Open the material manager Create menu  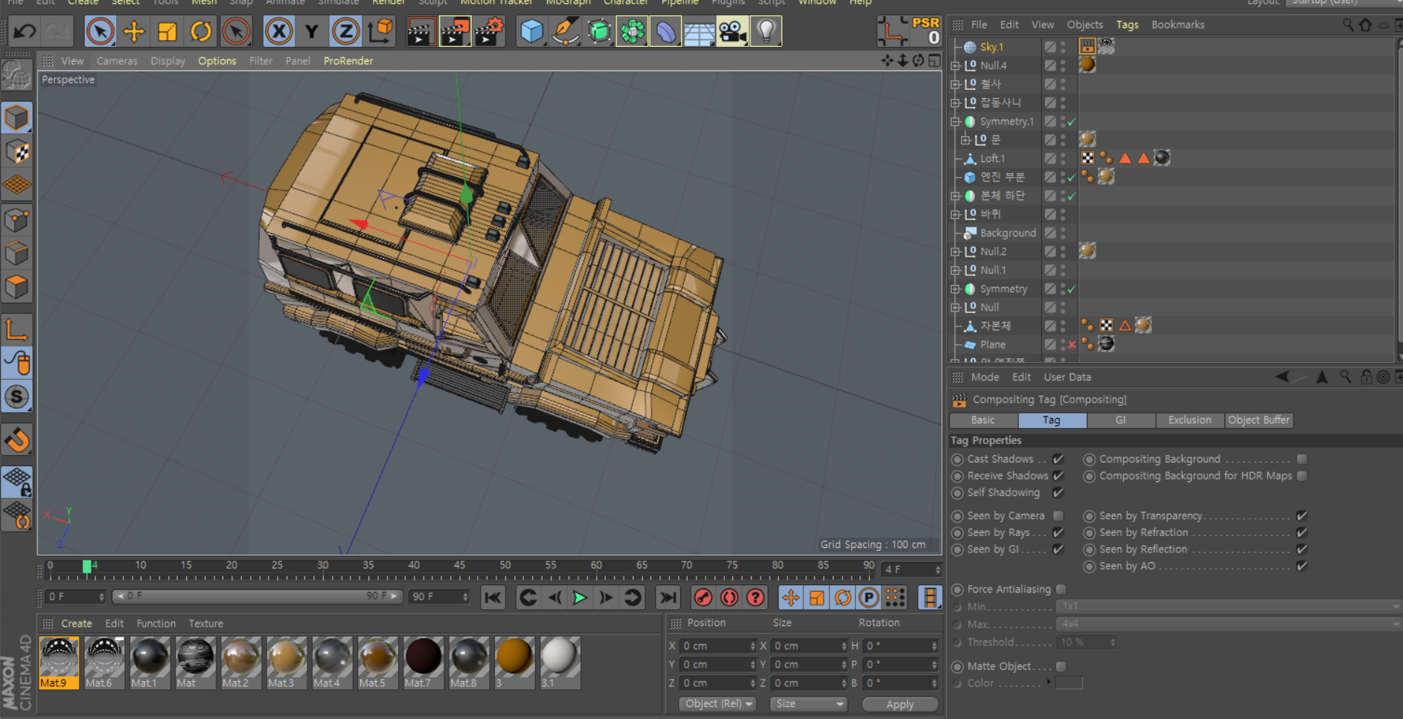77,624
